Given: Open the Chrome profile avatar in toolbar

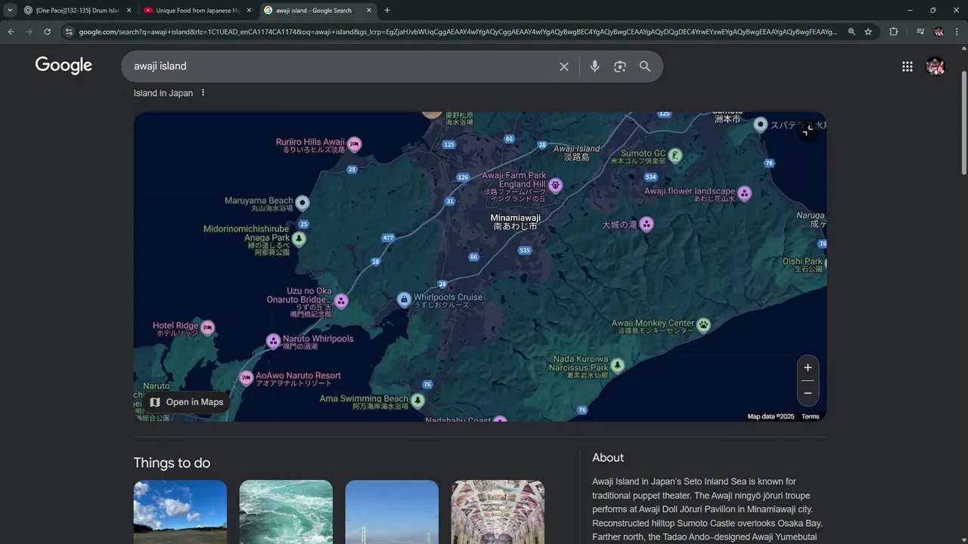Looking at the screenshot, I should [939, 32].
